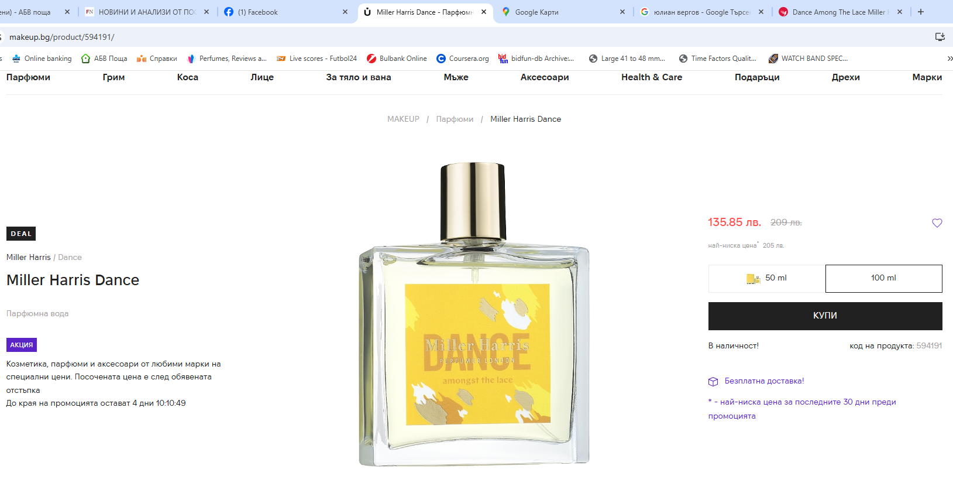
Task: Open the Health & Care menu
Action: pyautogui.click(x=652, y=77)
